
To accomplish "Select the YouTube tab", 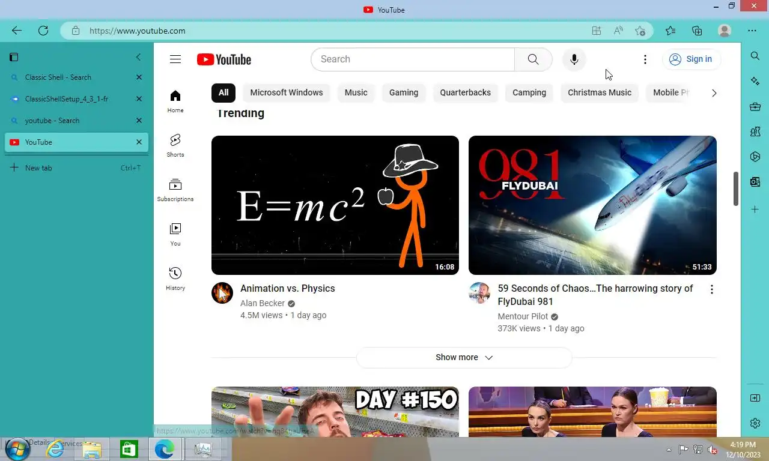I will (x=76, y=142).
